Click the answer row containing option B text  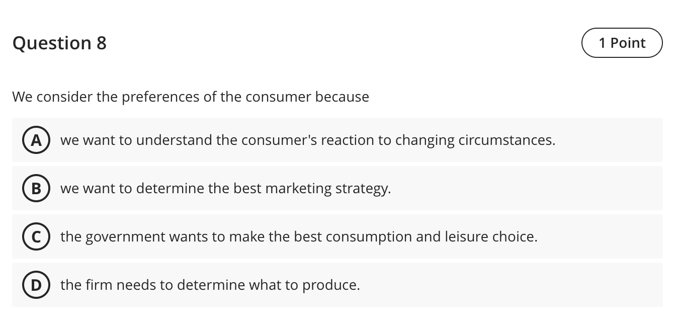click(x=337, y=188)
